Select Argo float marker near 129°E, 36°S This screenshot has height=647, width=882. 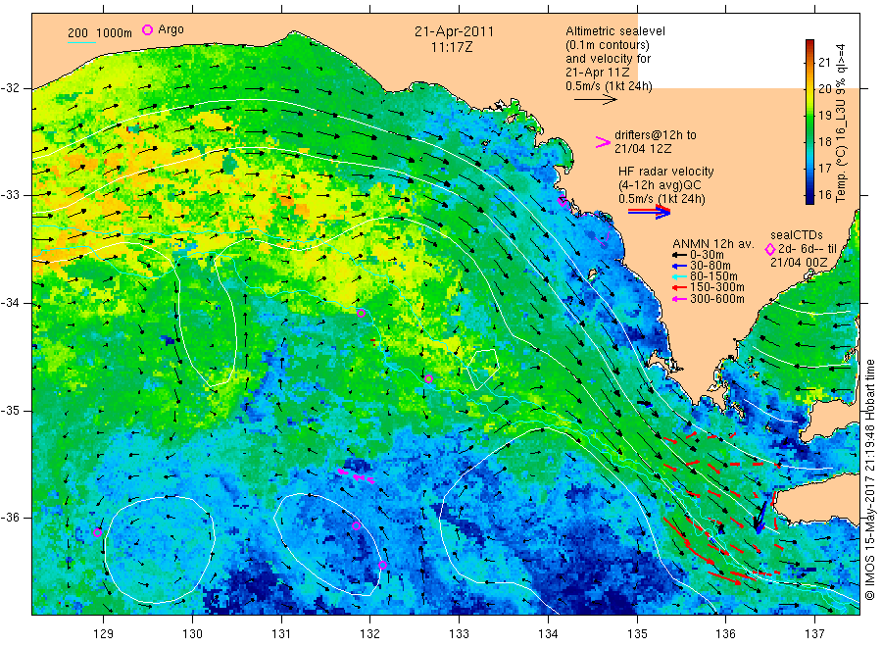coord(97,532)
